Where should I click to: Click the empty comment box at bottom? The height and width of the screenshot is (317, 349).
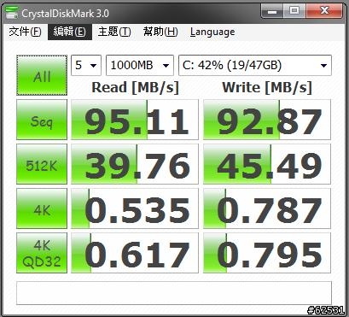[174, 293]
